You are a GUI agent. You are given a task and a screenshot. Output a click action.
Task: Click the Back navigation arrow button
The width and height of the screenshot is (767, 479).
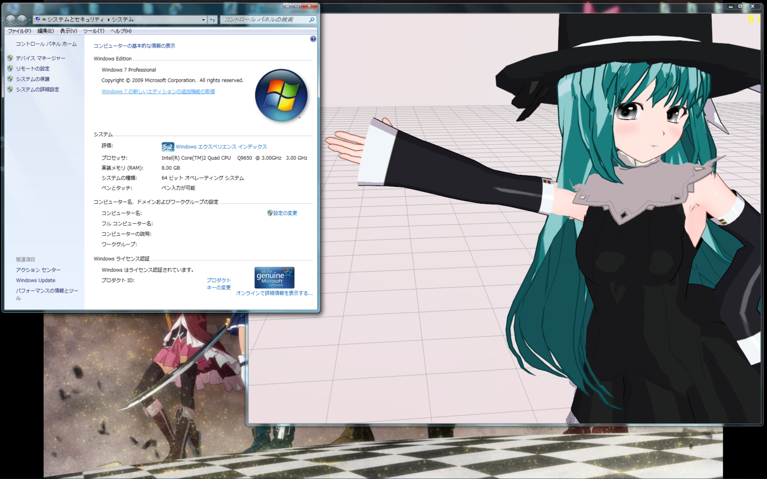tap(11, 20)
